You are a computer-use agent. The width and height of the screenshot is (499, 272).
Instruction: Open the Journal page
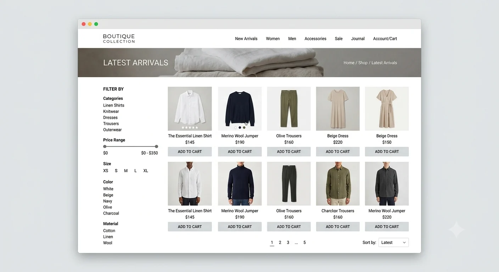point(358,39)
